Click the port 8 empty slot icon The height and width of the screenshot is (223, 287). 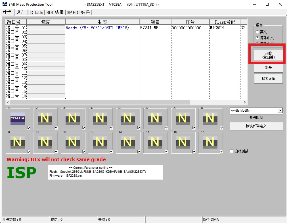coord(210,118)
